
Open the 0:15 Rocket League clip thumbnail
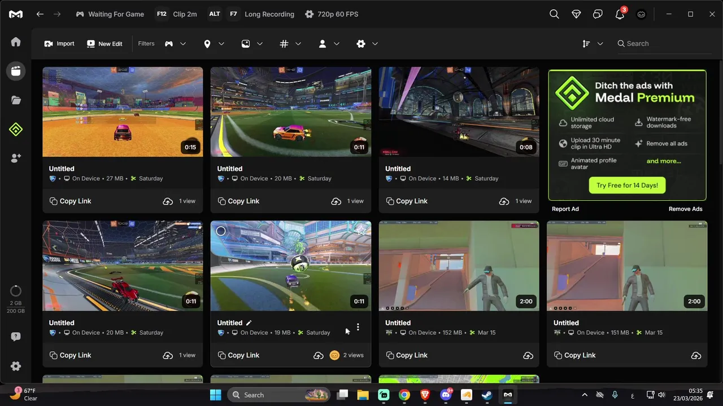[x=123, y=112]
